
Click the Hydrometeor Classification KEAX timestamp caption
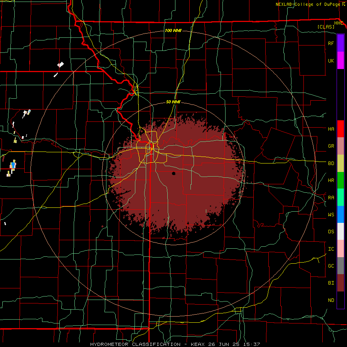point(175,344)
